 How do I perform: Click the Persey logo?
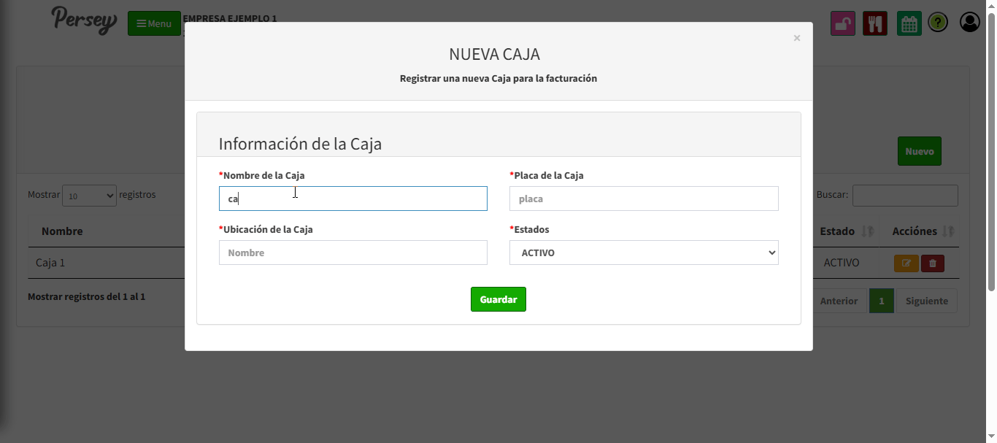[x=84, y=20]
